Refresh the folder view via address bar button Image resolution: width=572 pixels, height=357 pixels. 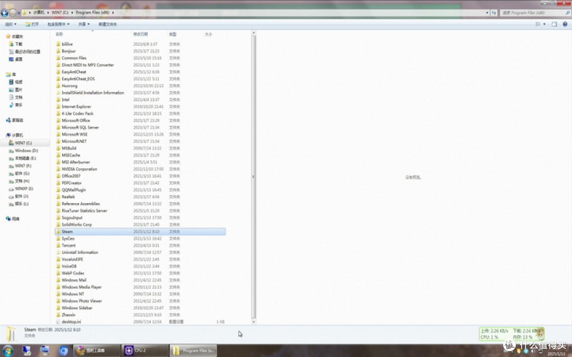coord(494,13)
